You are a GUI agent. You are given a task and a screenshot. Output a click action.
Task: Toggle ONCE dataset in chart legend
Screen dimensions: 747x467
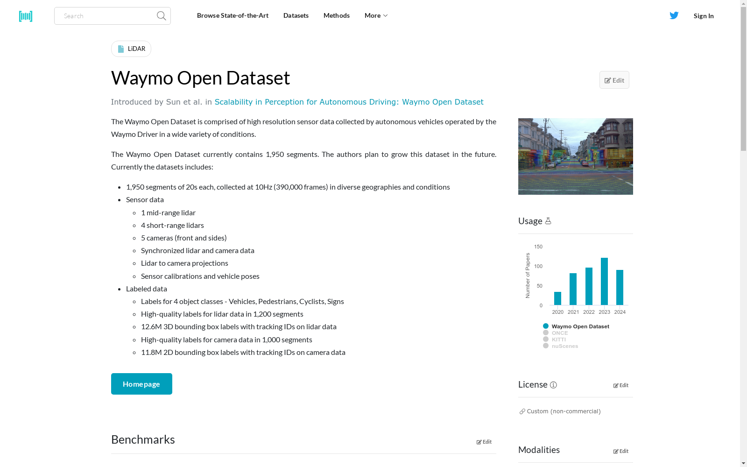pos(556,333)
